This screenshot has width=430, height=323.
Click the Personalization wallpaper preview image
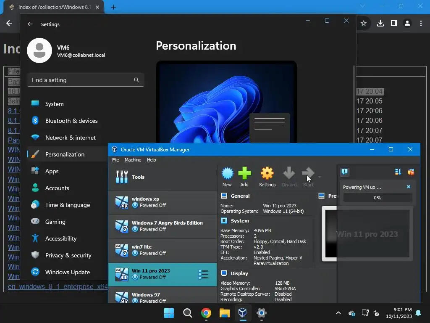(x=226, y=102)
